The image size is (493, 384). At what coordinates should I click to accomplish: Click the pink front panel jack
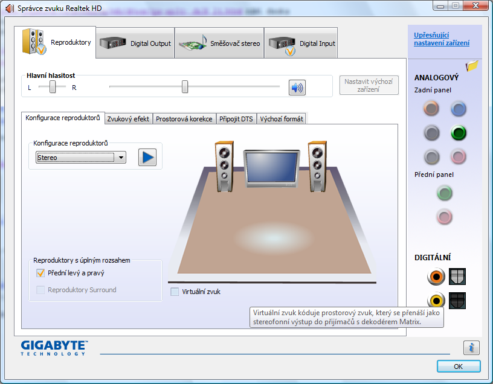coord(444,217)
